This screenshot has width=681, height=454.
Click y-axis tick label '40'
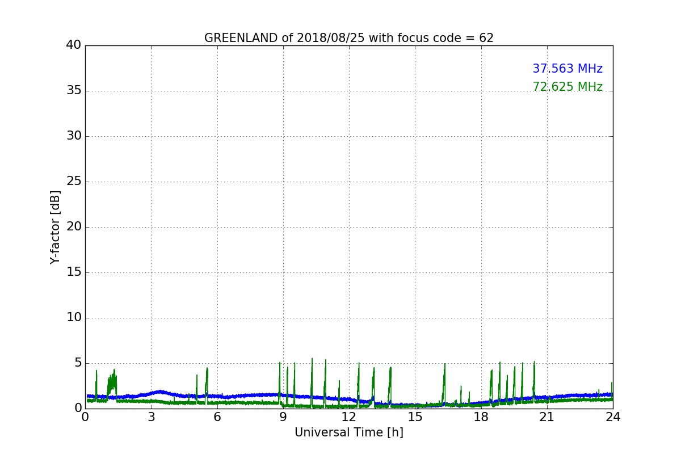[74, 45]
